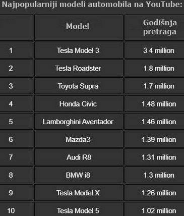
Task: Click the Tesla Model X cell
Action: tap(79, 193)
